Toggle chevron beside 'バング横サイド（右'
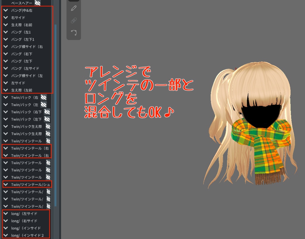Image resolution: width=305 pixels, height=239 pixels. point(6,47)
